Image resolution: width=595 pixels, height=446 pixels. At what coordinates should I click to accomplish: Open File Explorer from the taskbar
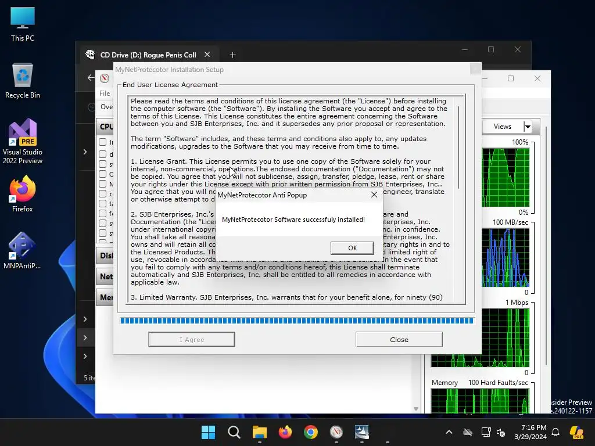point(260,432)
